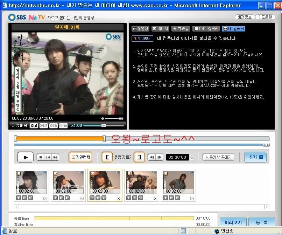Open the T text option on the first clip

coord(19,198)
